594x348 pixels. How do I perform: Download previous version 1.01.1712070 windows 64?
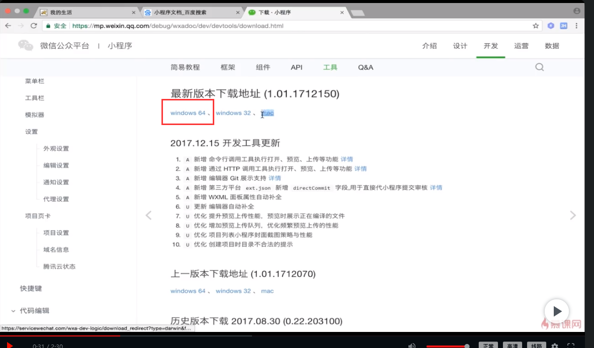[188, 291]
